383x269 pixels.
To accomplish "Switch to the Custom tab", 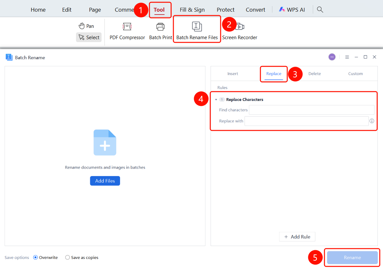I will tap(356, 73).
